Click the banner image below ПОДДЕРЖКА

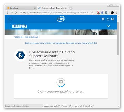(x=61, y=32)
